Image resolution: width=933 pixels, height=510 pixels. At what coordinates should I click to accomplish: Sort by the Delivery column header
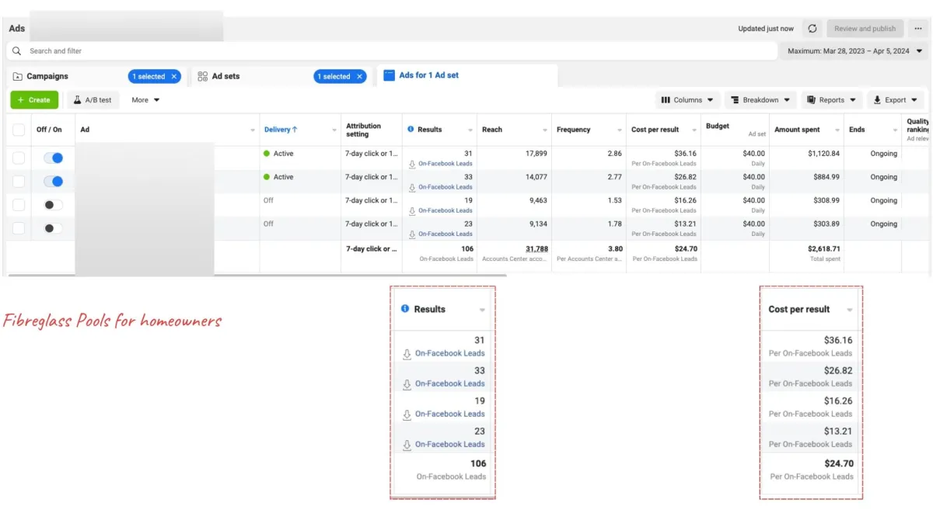click(281, 130)
